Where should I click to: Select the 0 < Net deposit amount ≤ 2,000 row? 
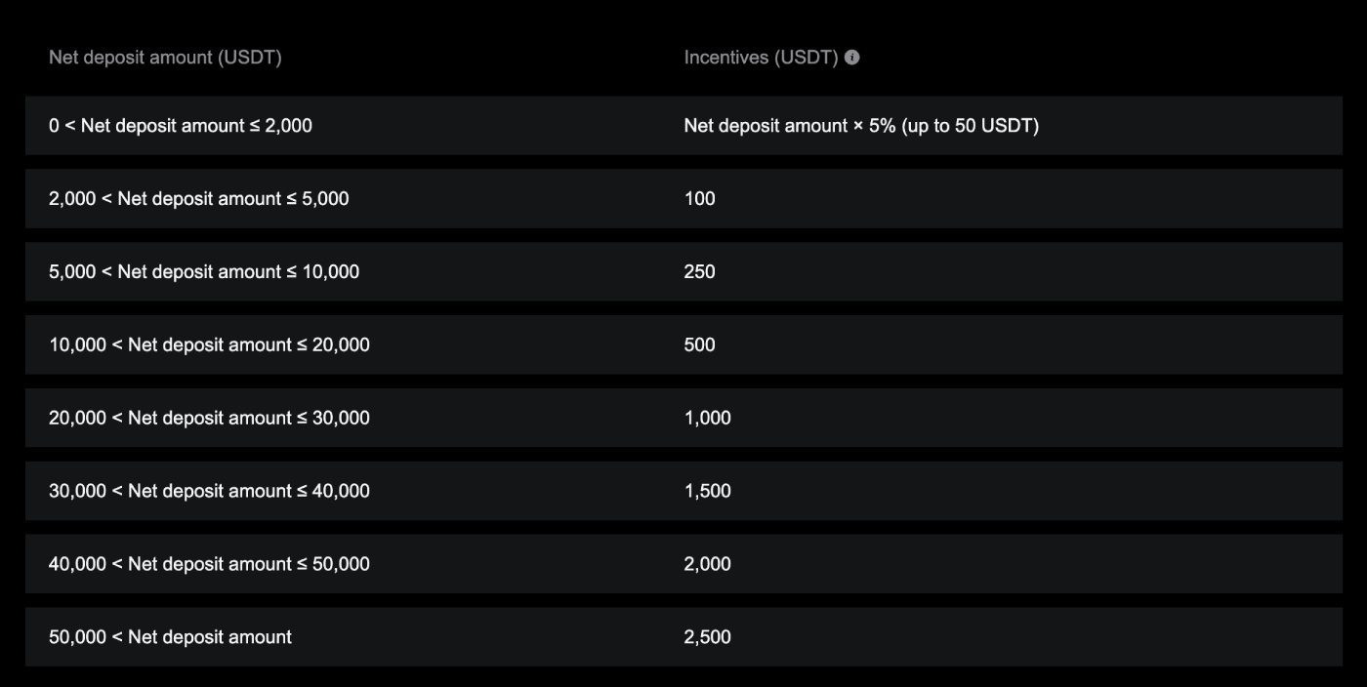coord(181,126)
